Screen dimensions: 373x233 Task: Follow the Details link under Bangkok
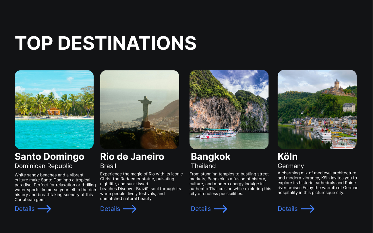tap(201, 209)
